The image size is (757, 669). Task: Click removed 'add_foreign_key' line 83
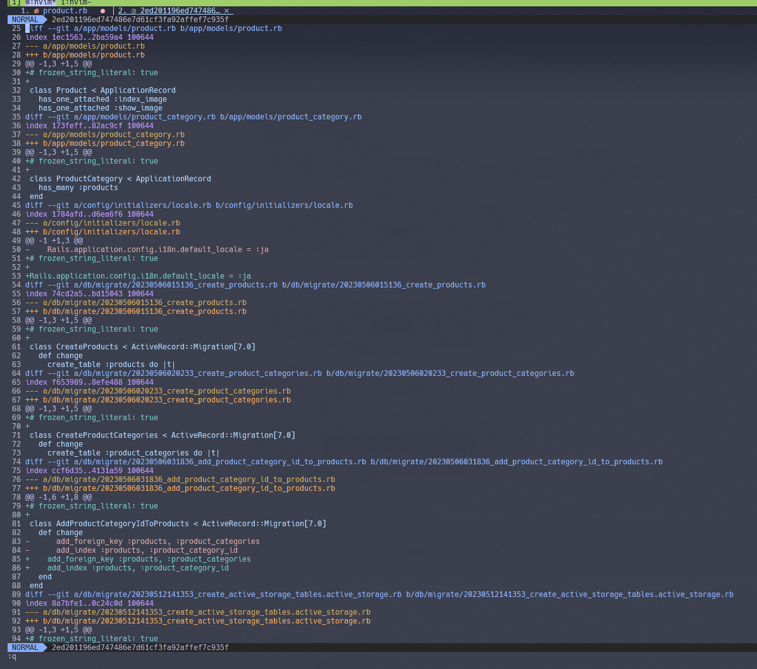pyautogui.click(x=142, y=541)
